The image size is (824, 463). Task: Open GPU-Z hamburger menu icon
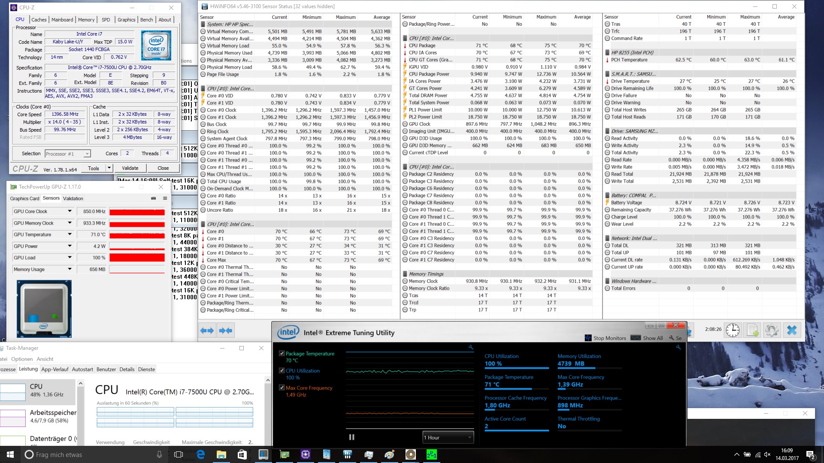click(x=165, y=198)
